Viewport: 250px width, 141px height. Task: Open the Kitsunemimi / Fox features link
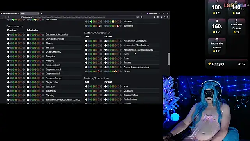click(x=136, y=45)
